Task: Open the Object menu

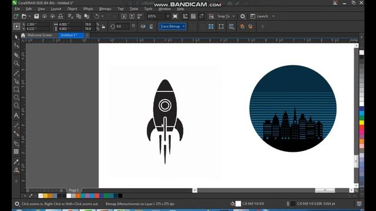Action: coord(72,9)
